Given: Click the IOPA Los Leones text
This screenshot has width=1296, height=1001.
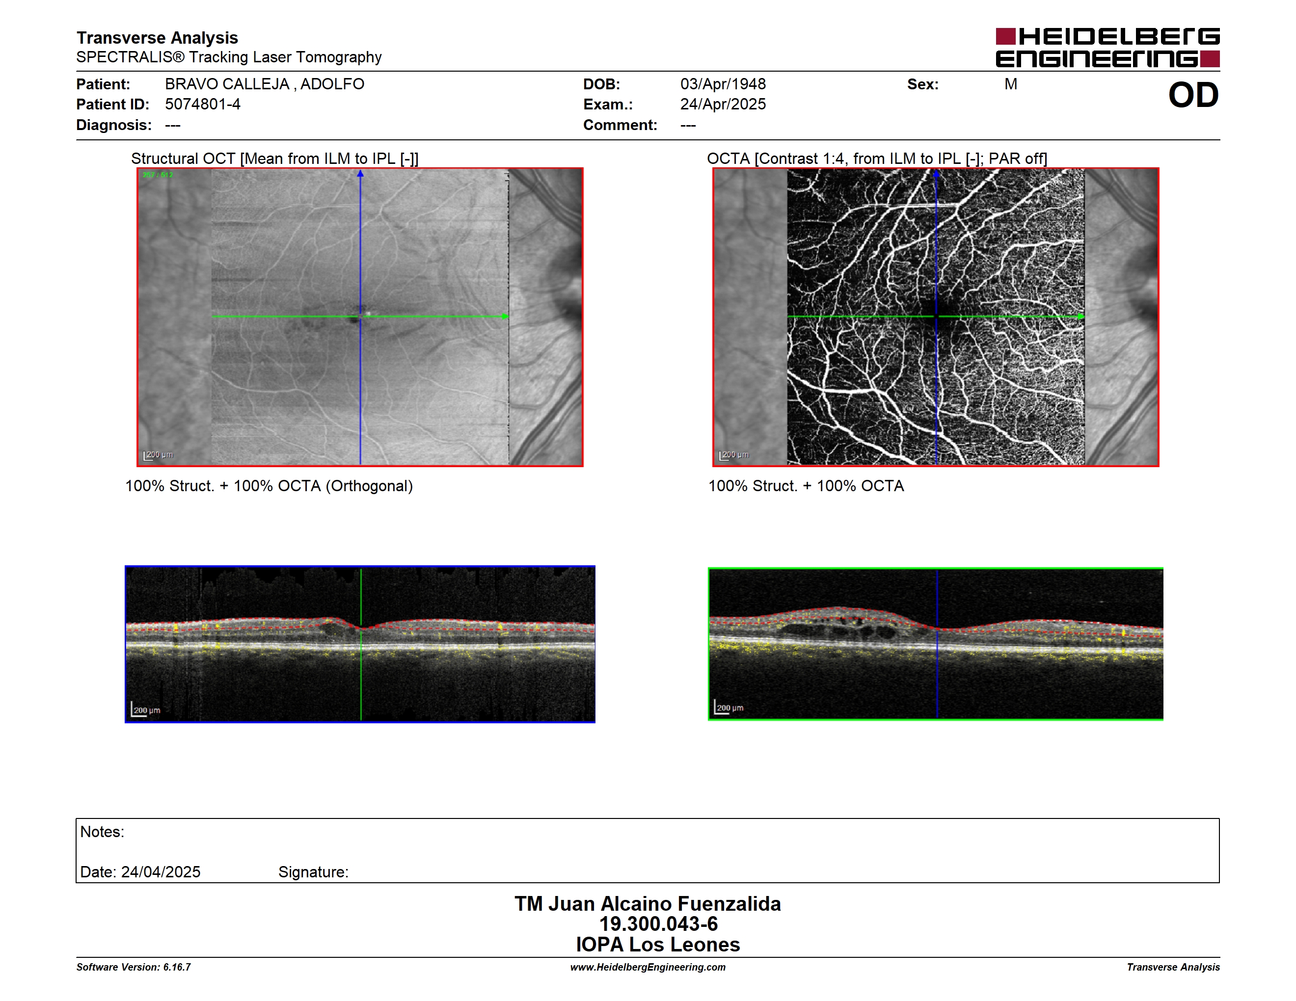Looking at the screenshot, I should [x=658, y=945].
